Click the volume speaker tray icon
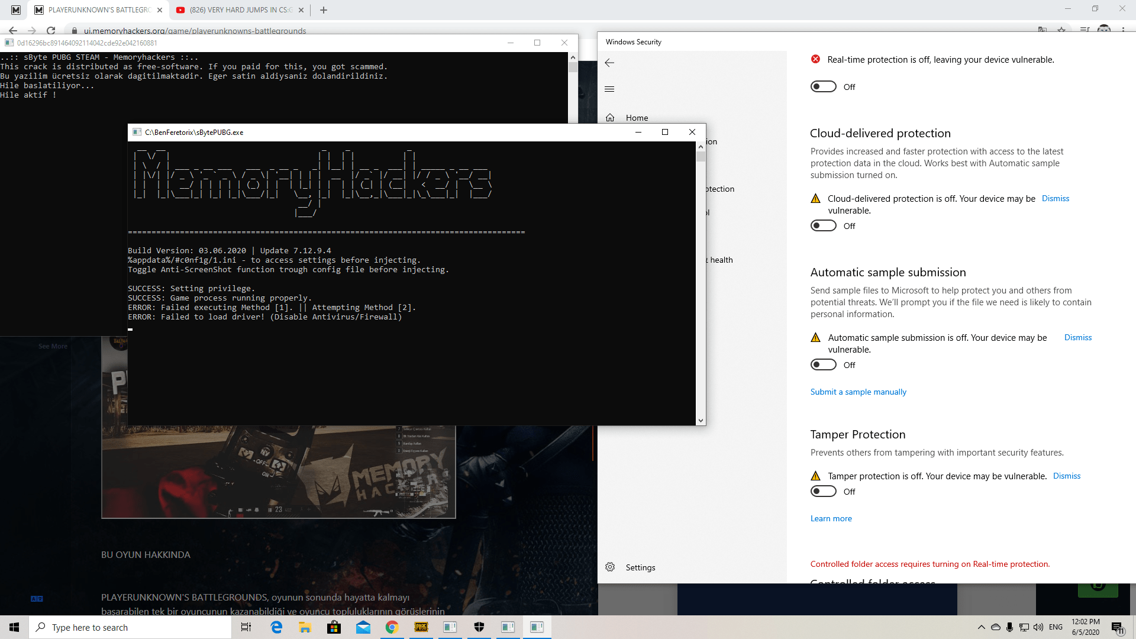 tap(1038, 627)
